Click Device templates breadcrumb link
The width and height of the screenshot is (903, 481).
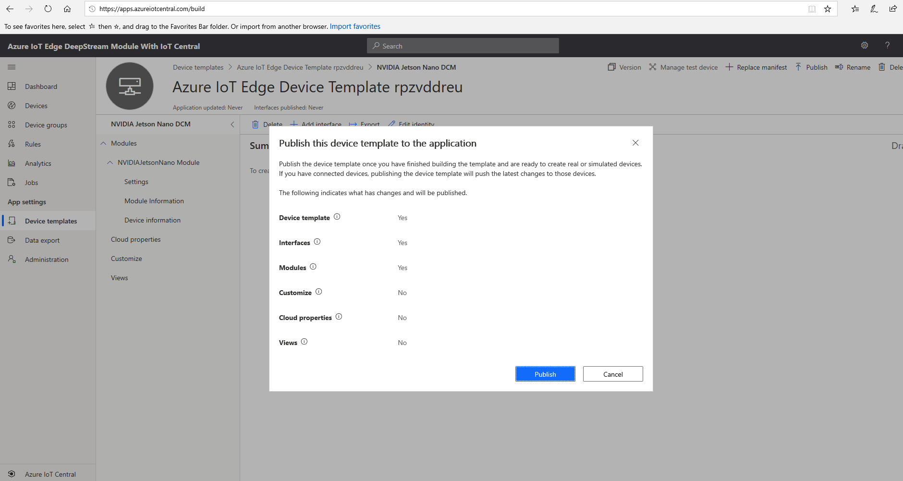coord(198,67)
